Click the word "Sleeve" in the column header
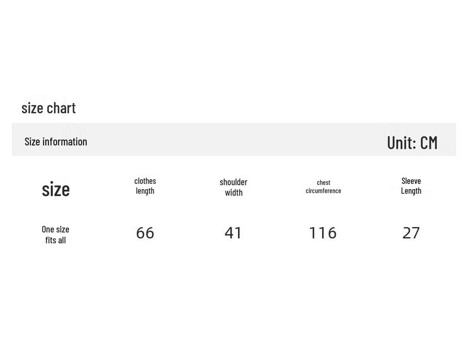 [x=411, y=181]
